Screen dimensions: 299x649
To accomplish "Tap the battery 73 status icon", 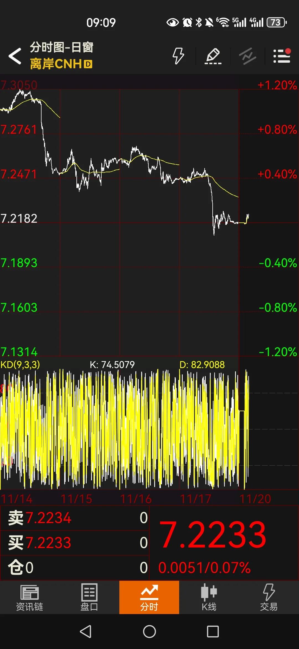I will coord(277,22).
